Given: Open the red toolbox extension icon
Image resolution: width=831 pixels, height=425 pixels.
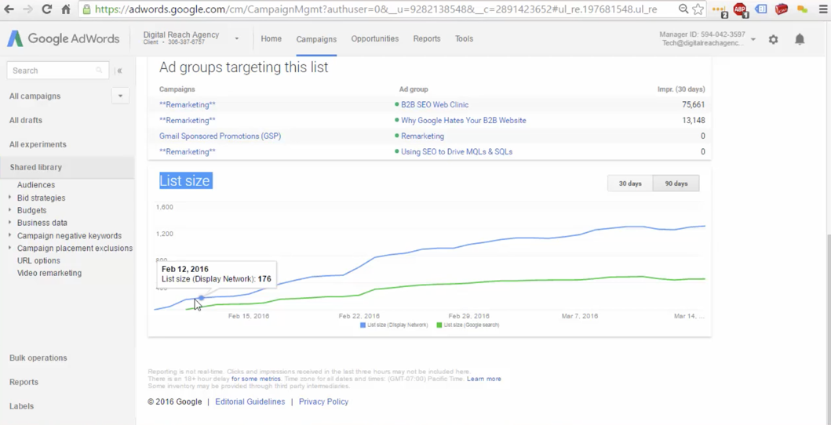Looking at the screenshot, I should [782, 9].
